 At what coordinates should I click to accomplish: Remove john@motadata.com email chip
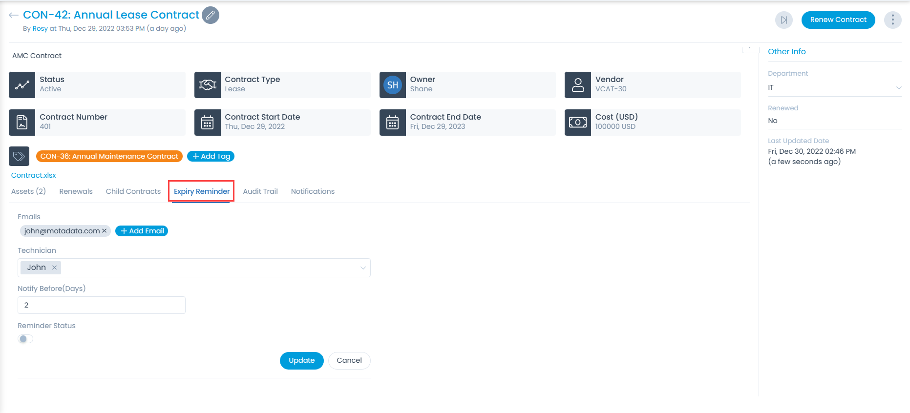pos(105,231)
